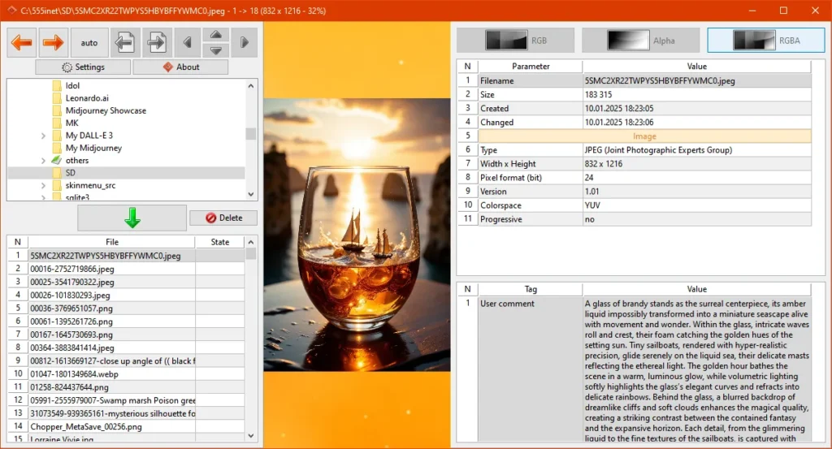832x449 pixels.
Task: Click the Tag column header
Action: (x=531, y=289)
